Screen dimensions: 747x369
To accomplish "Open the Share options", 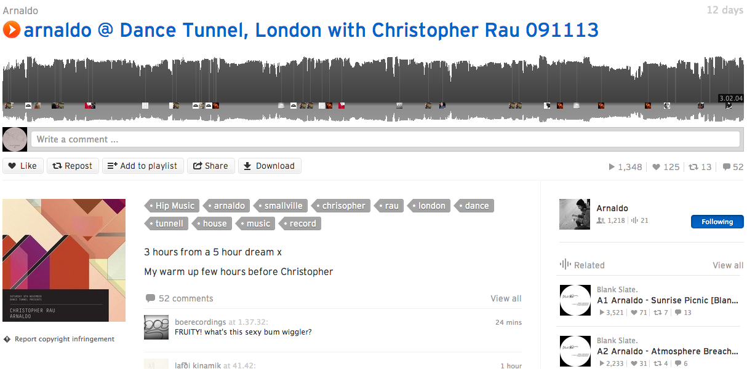I will click(x=211, y=166).
